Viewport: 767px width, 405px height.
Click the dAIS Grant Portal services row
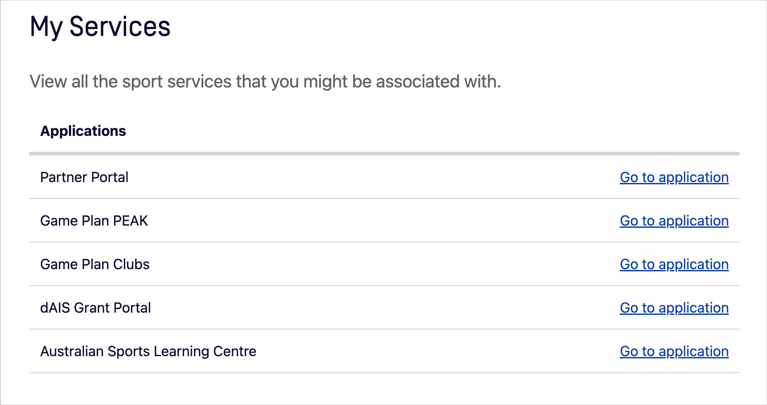(355, 308)
